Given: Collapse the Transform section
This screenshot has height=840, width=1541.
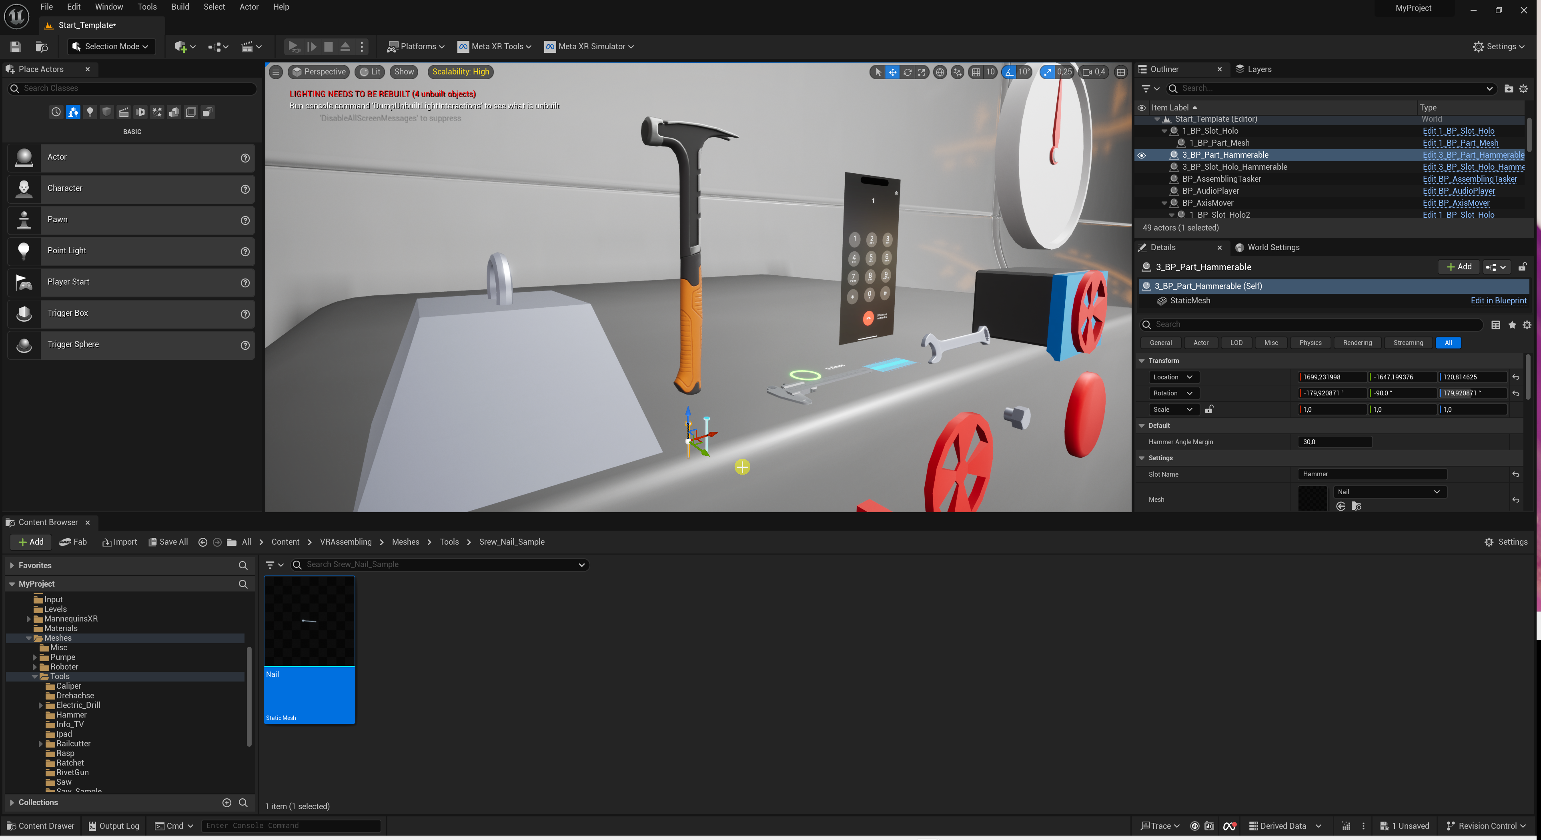Looking at the screenshot, I should tap(1141, 361).
